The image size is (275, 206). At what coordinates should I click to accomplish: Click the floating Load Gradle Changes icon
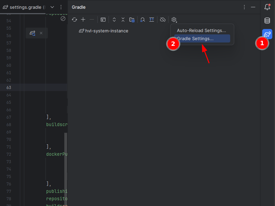33,33
